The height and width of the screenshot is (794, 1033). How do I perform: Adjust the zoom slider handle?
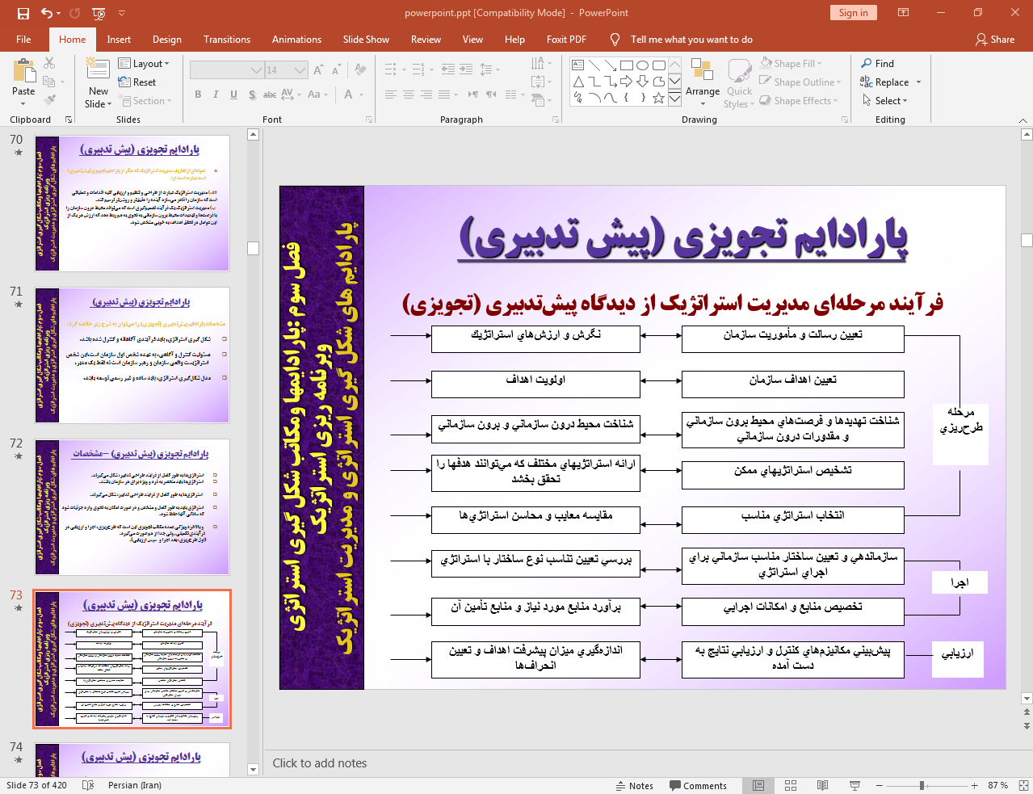(x=922, y=786)
